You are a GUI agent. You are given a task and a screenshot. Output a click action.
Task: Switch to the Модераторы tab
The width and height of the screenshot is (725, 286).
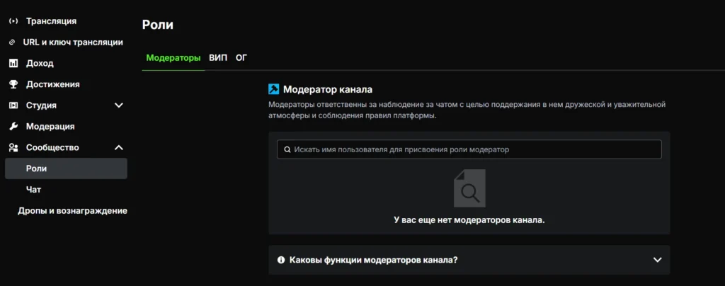click(173, 58)
